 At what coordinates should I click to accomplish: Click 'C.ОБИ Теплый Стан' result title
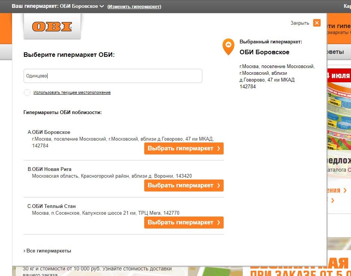(51, 206)
